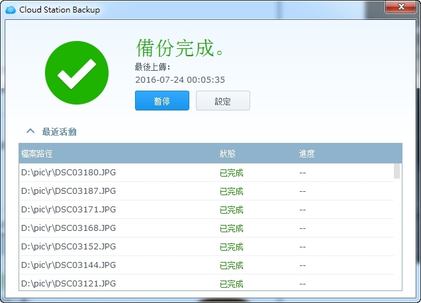Click the progress value of DSC03171.JPG
This screenshot has height=303, width=421.
[x=303, y=210]
